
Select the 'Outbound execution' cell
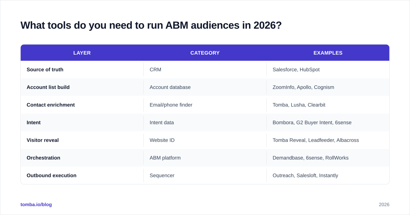click(x=82, y=175)
